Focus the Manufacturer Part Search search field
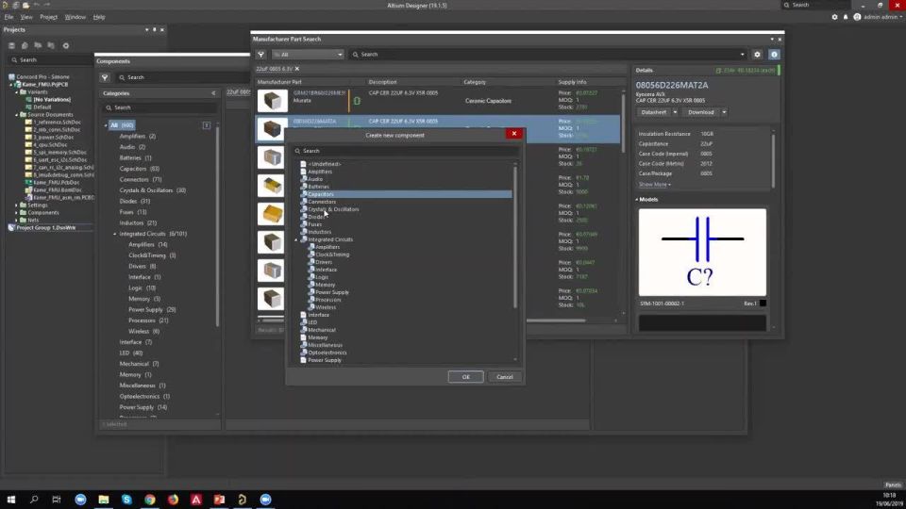This screenshot has height=509, width=906. tap(546, 55)
